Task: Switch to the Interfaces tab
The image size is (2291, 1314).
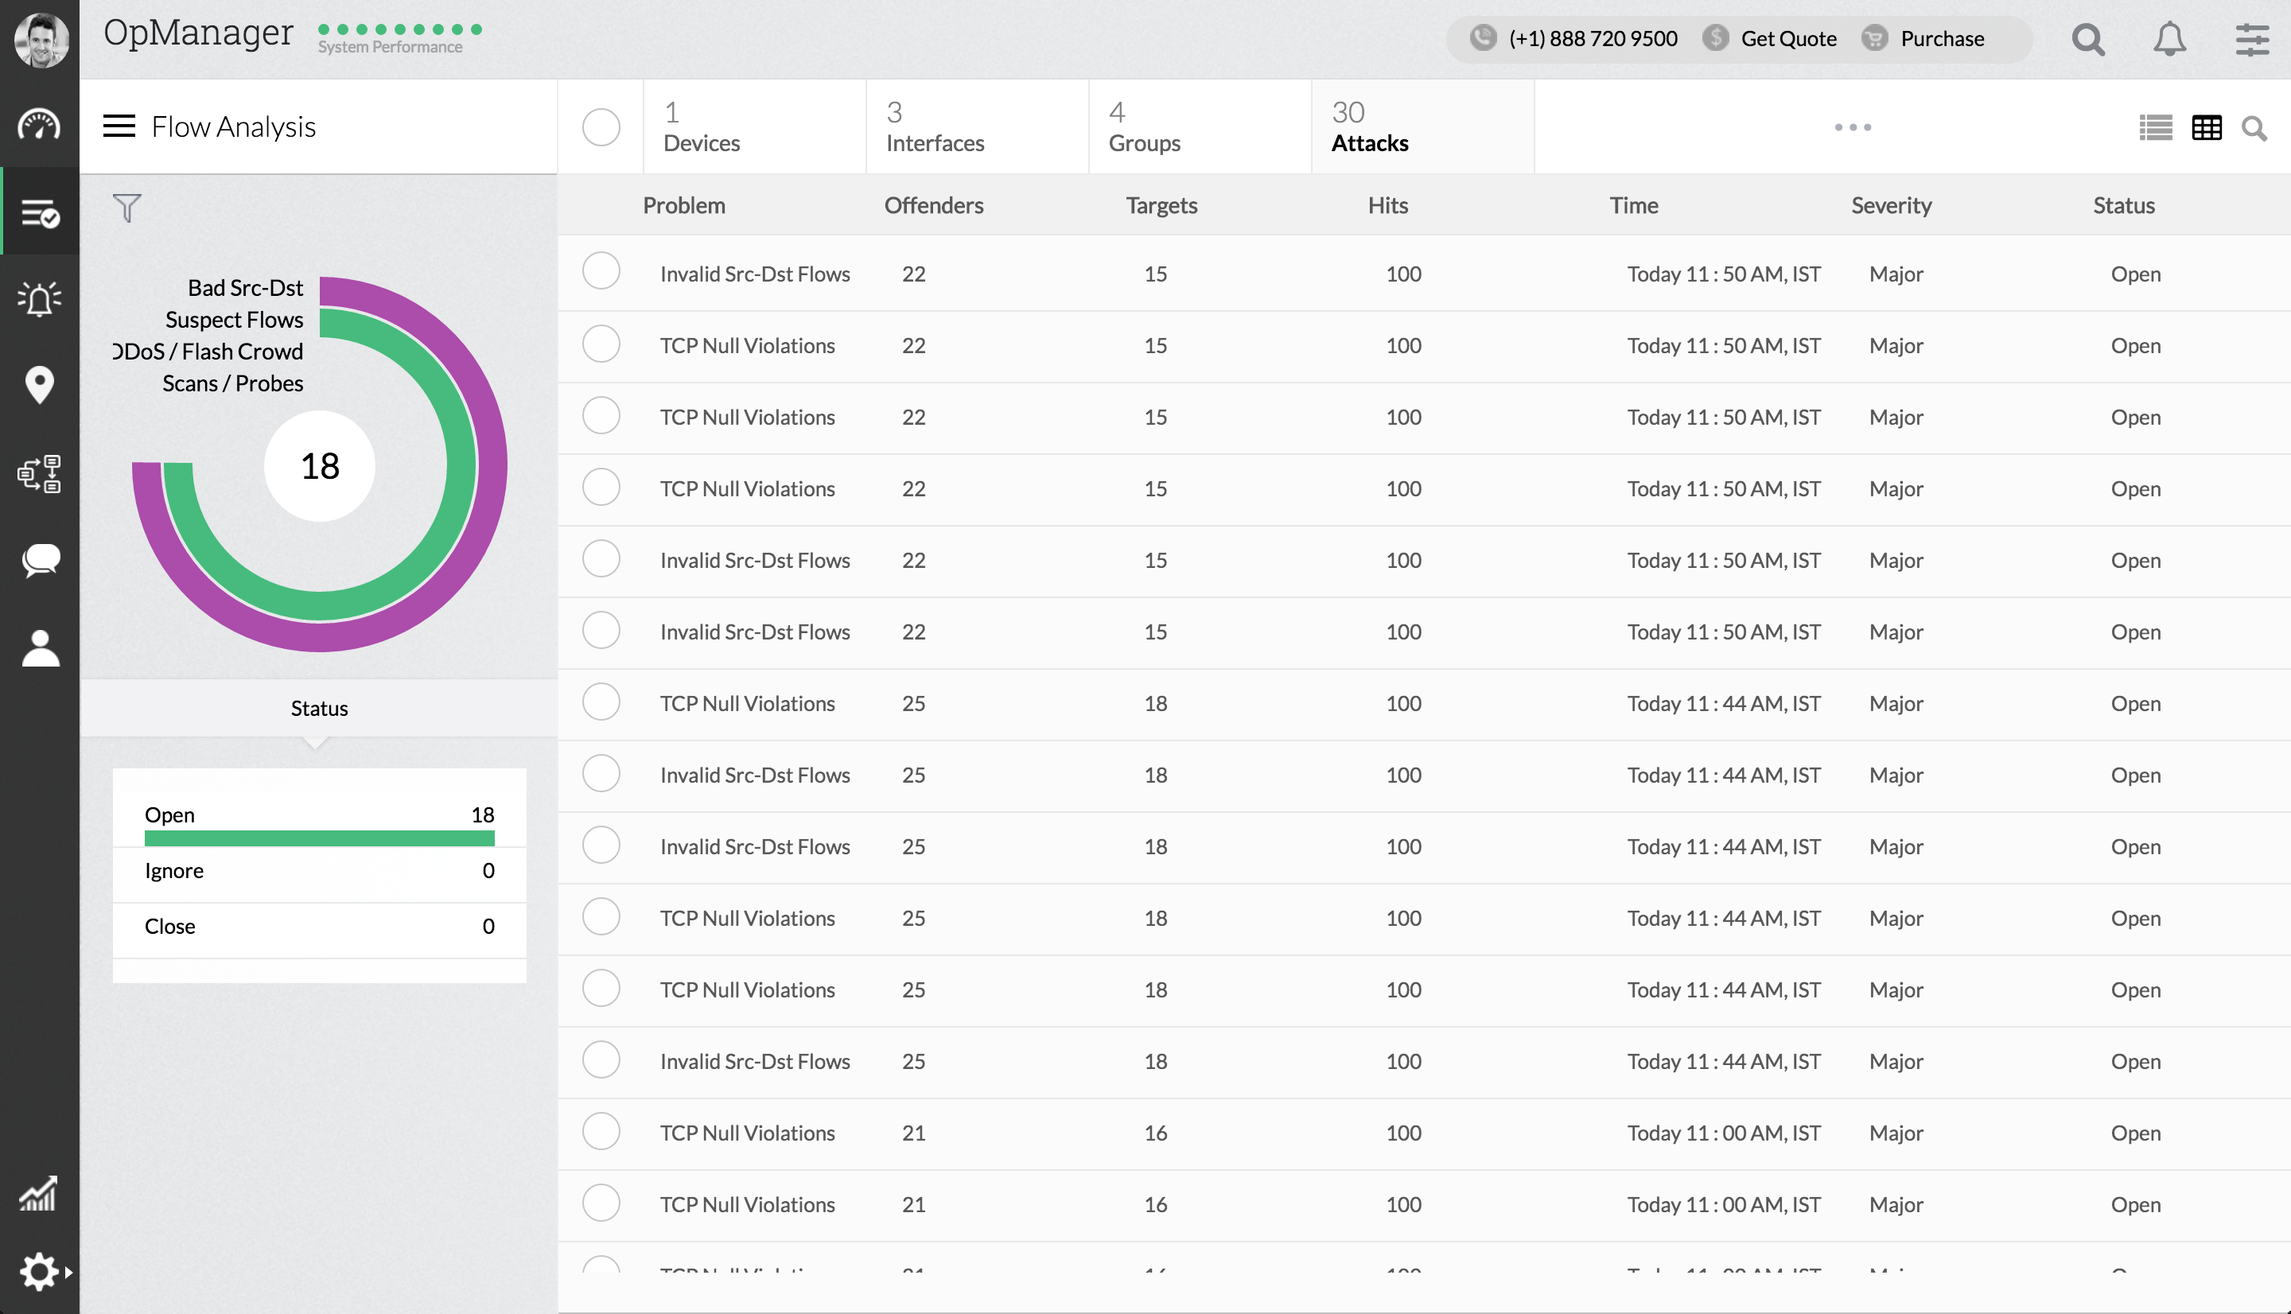Action: click(x=934, y=127)
